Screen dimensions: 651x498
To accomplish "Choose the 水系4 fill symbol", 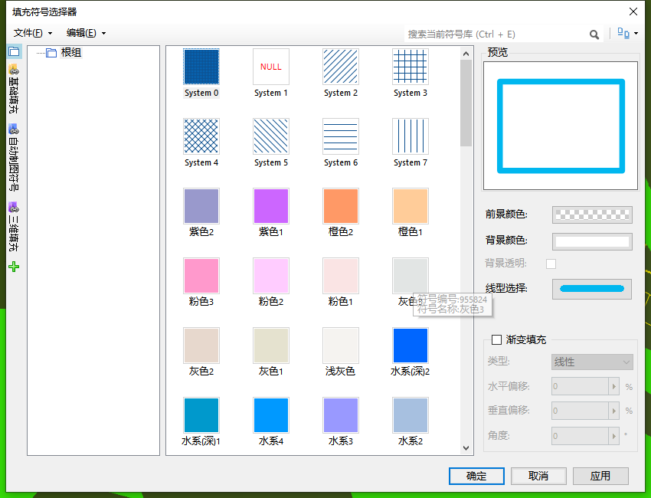I will 271,416.
